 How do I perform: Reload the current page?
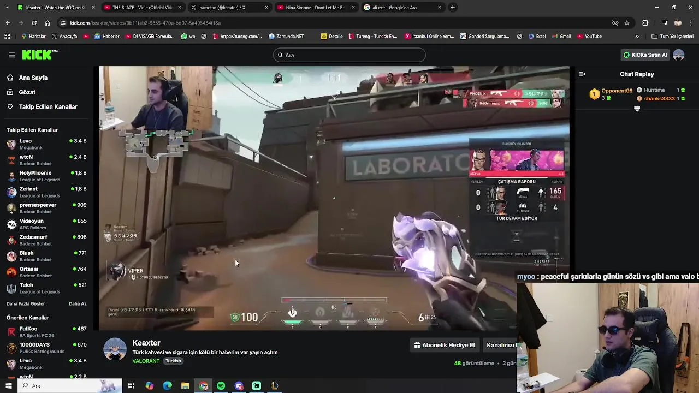[34, 23]
